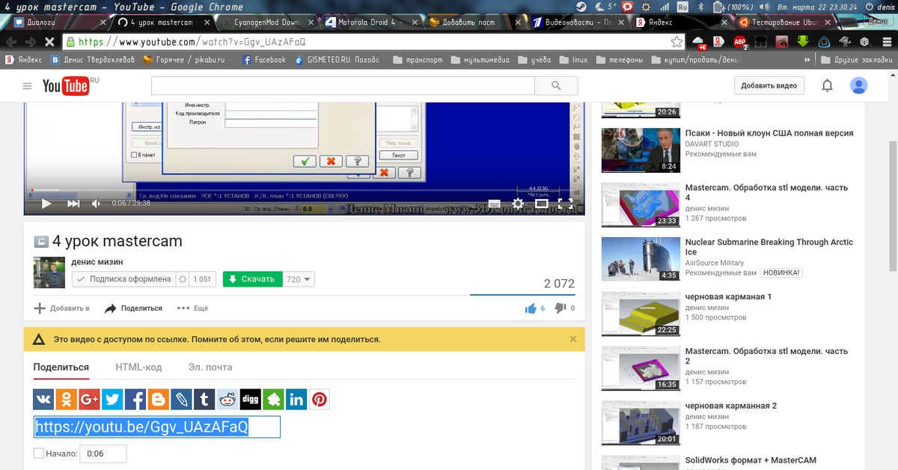The width and height of the screenshot is (898, 470).
Task: Toggle Подписка оформлена subscription button
Action: 123,279
